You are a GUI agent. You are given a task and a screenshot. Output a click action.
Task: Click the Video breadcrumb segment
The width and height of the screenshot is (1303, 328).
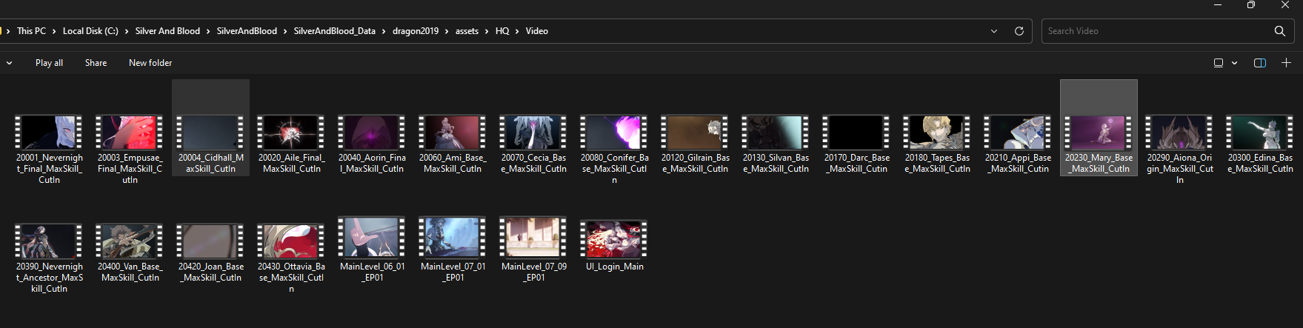coord(537,31)
